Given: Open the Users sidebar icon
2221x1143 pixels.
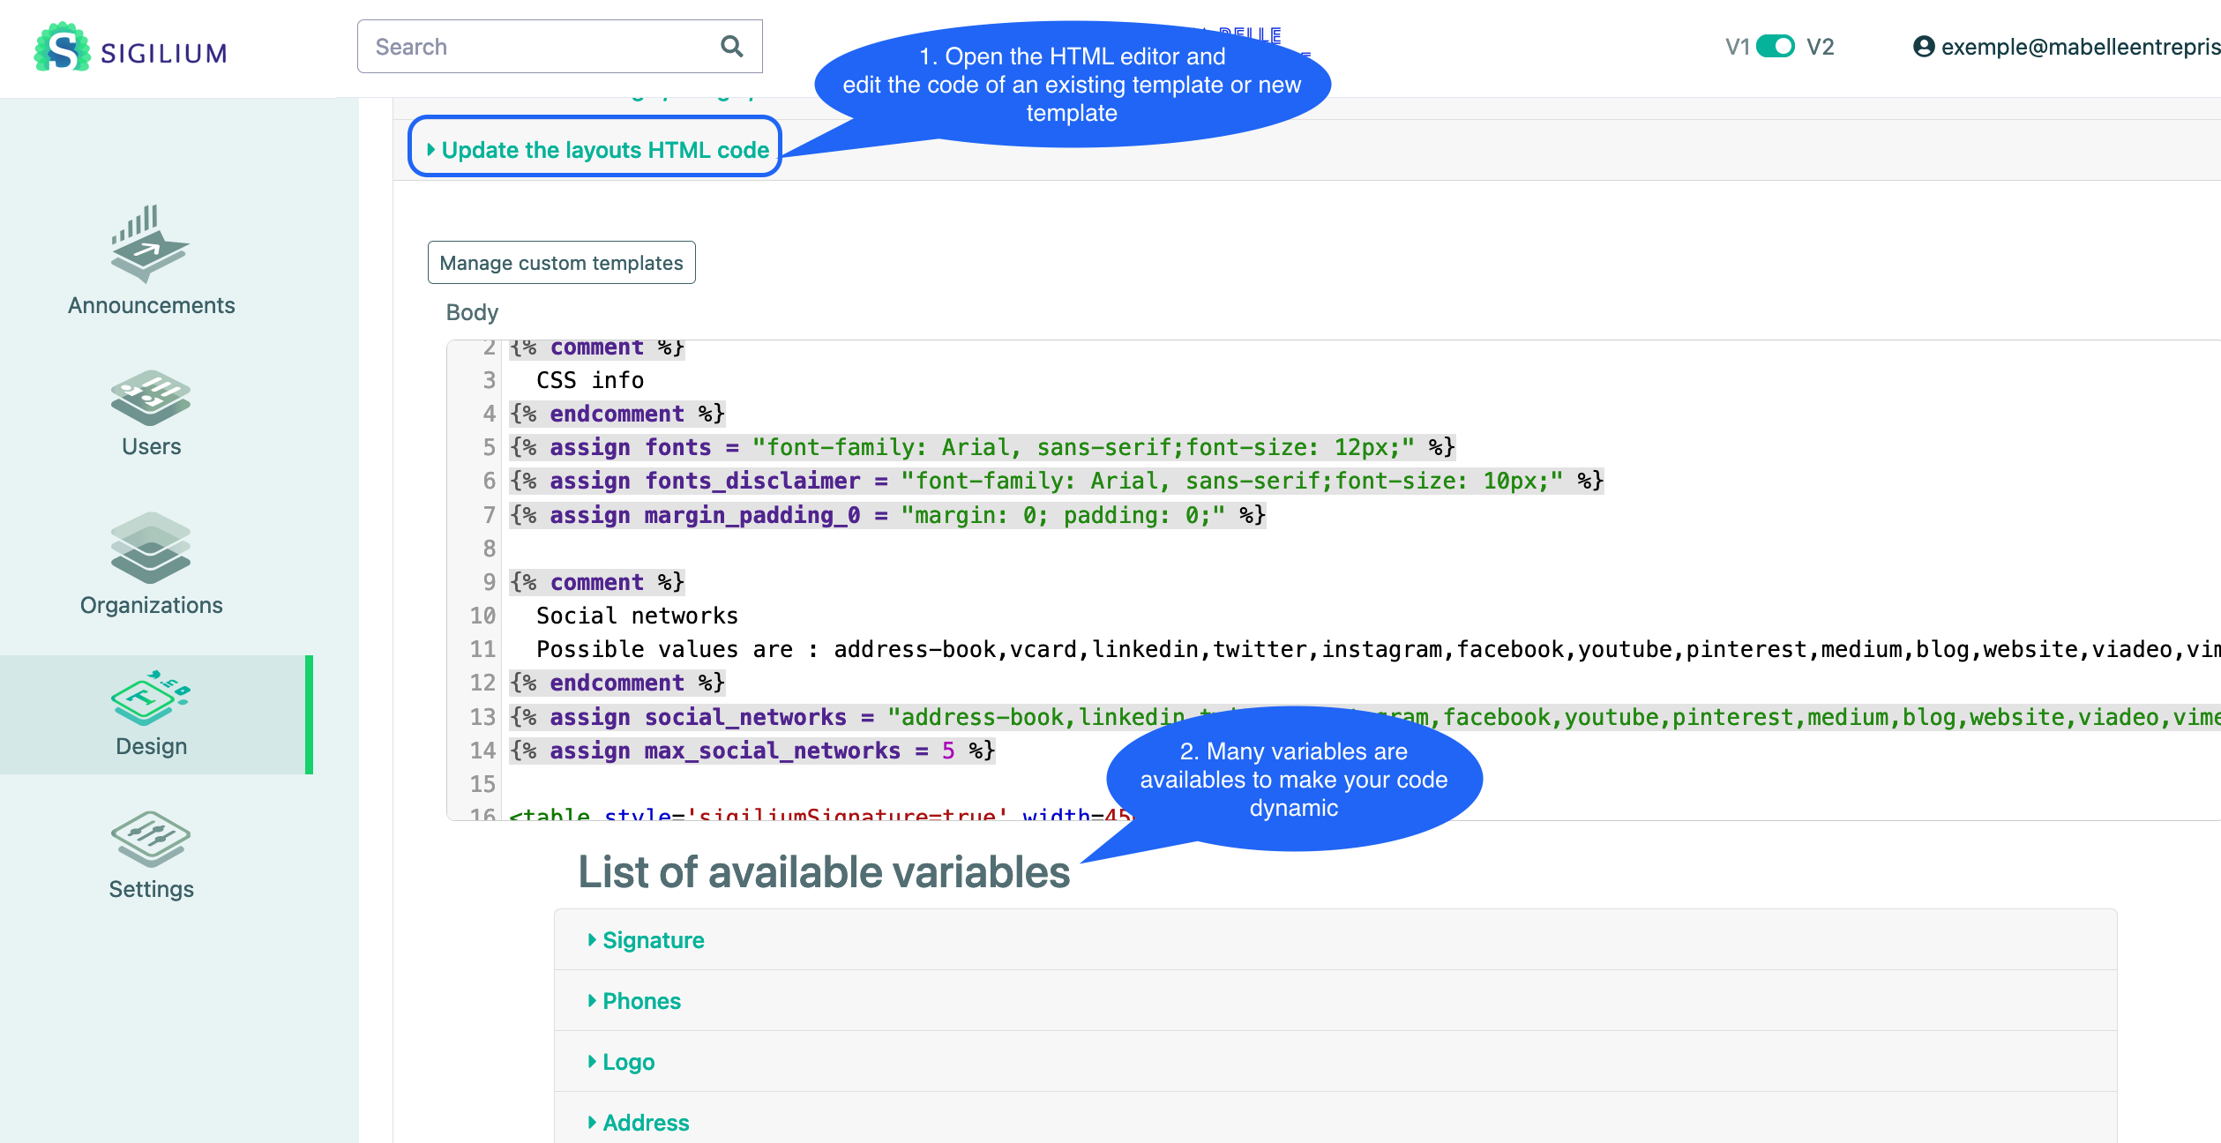Looking at the screenshot, I should point(150,397).
